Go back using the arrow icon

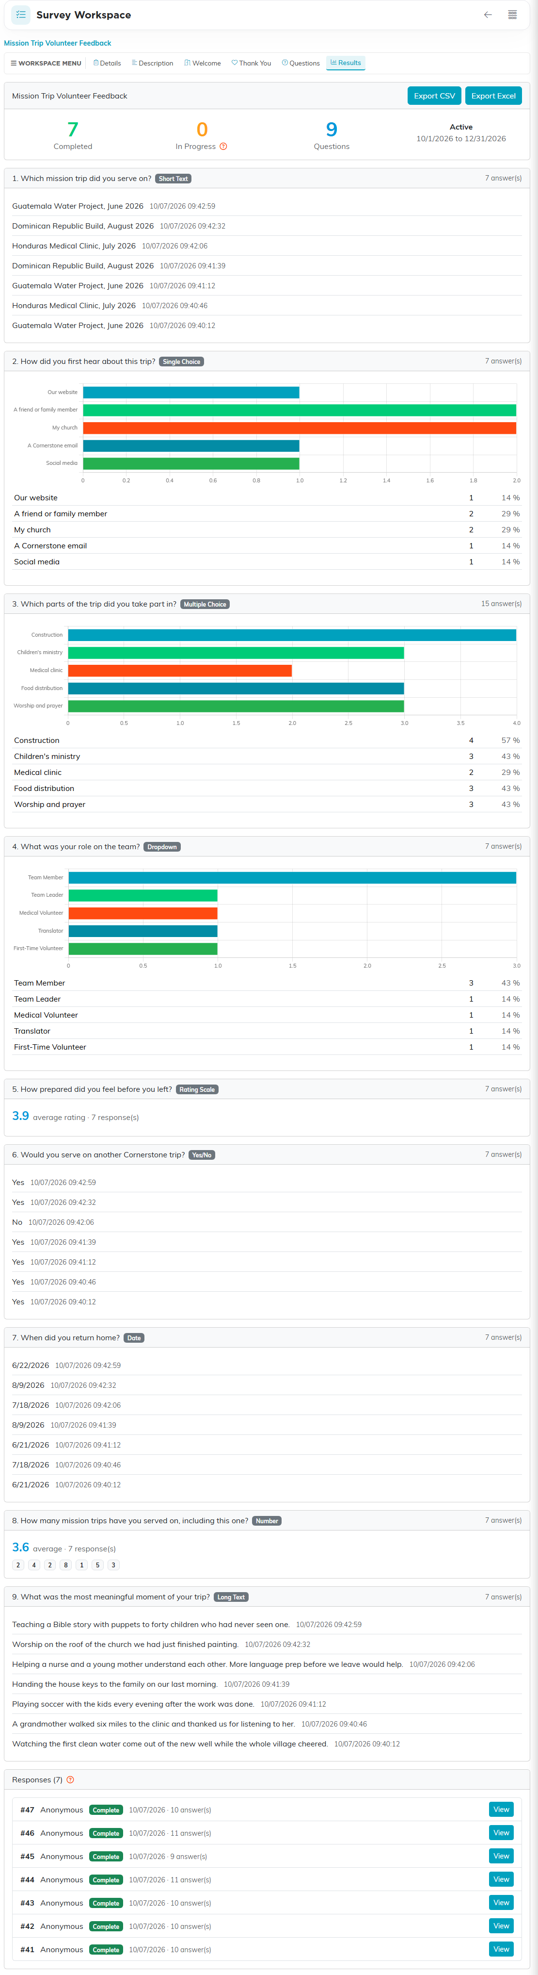coord(488,15)
